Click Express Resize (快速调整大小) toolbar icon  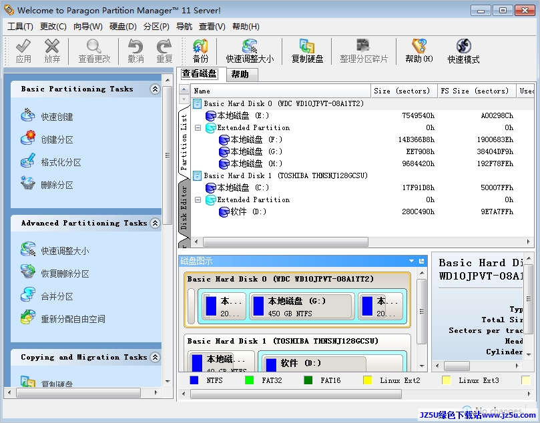tap(250, 47)
